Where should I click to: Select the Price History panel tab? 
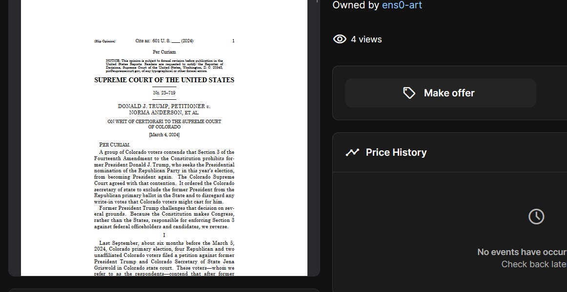point(396,152)
